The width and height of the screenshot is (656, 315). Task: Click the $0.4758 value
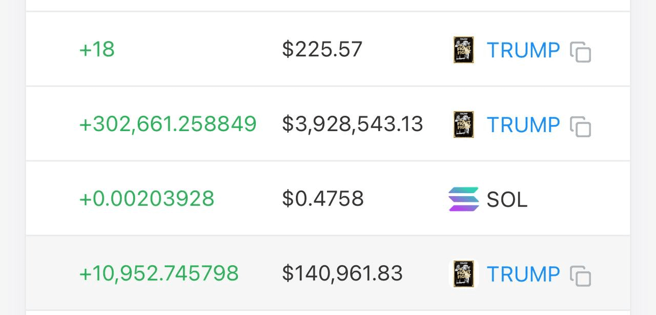pos(323,199)
